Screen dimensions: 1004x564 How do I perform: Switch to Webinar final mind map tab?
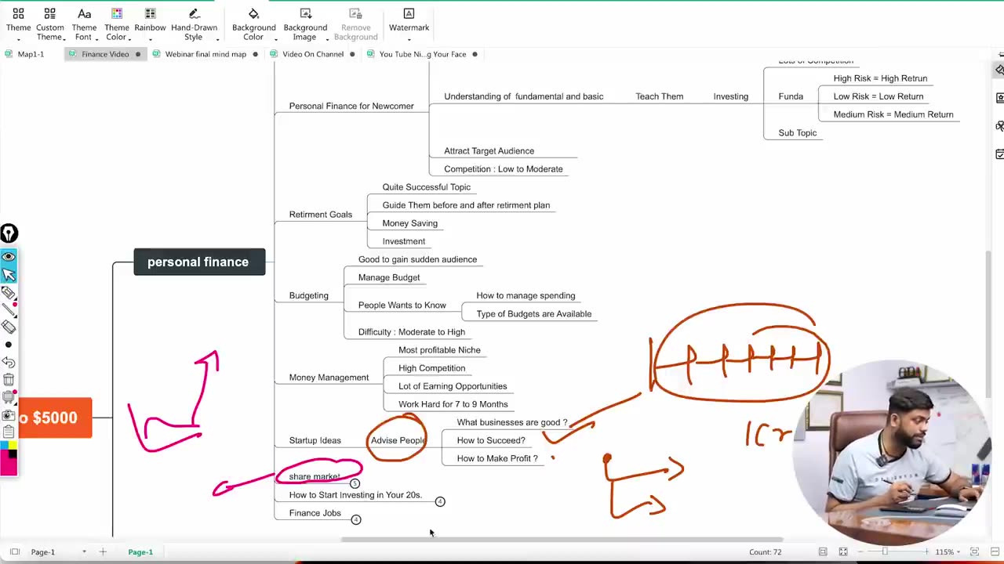(x=206, y=54)
